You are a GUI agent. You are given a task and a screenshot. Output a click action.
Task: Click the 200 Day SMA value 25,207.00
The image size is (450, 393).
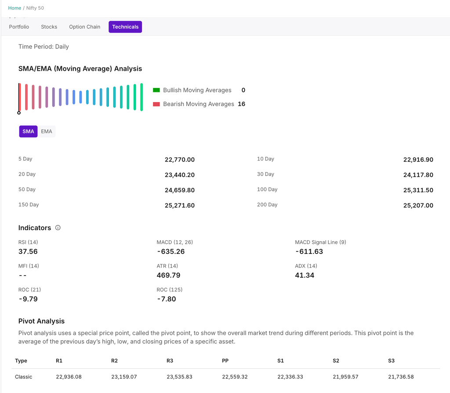[x=418, y=206]
